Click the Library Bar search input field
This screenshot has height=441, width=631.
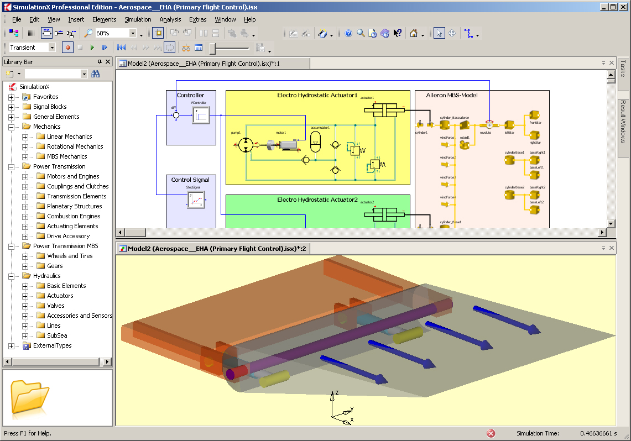(x=53, y=73)
